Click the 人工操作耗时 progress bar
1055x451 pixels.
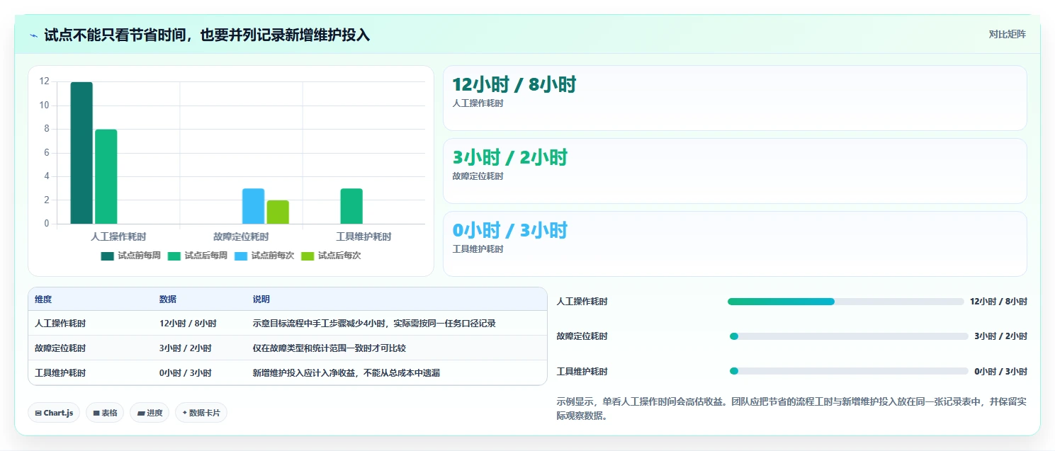(846, 302)
